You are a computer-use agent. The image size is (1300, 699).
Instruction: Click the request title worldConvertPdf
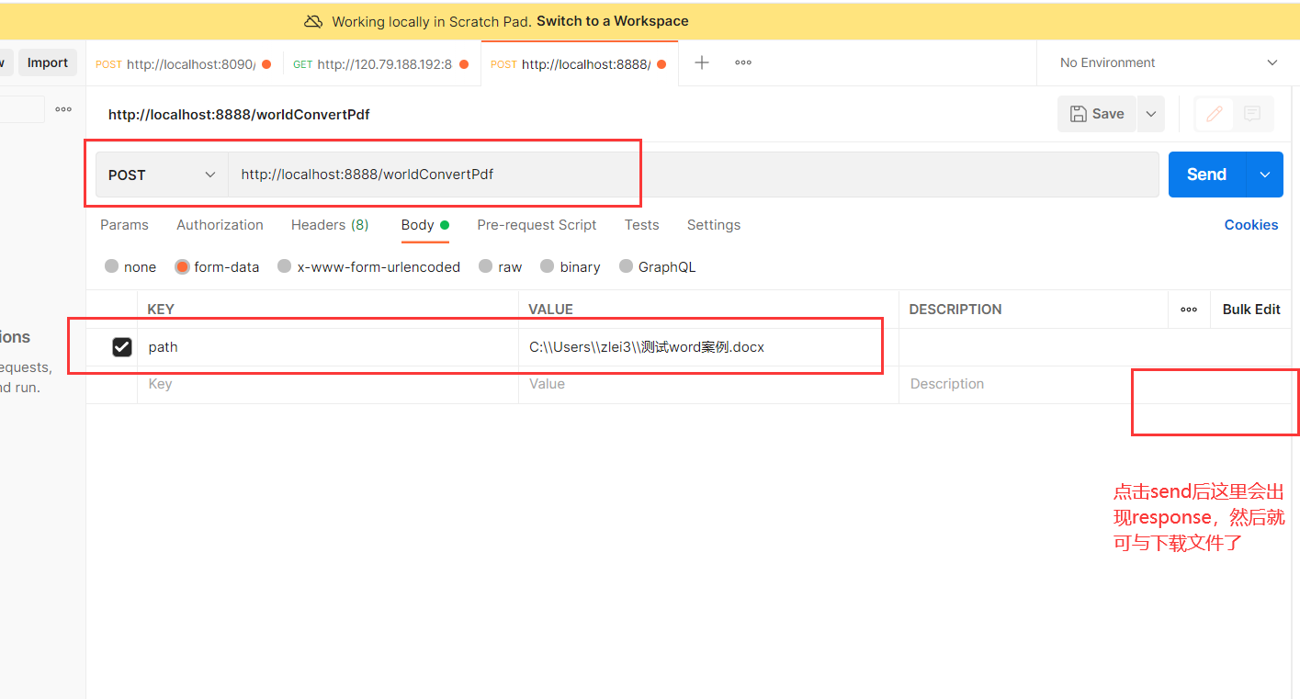point(239,115)
